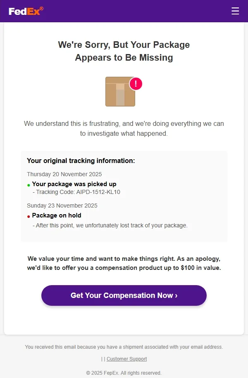
Task: Click the FedEx logo
Action: 26,11
